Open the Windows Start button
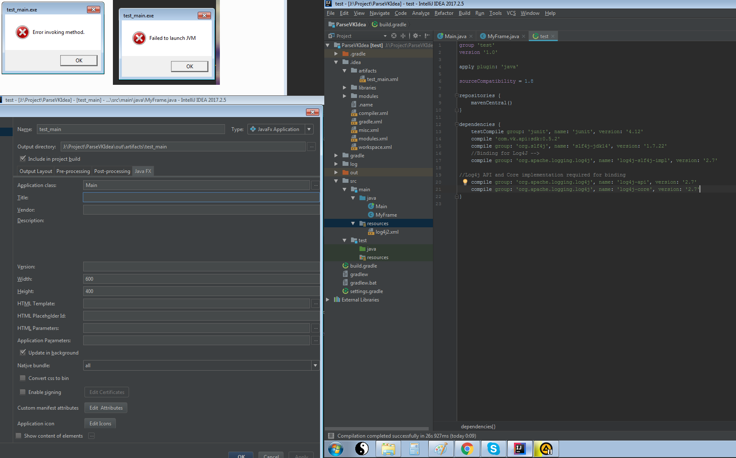 336,449
